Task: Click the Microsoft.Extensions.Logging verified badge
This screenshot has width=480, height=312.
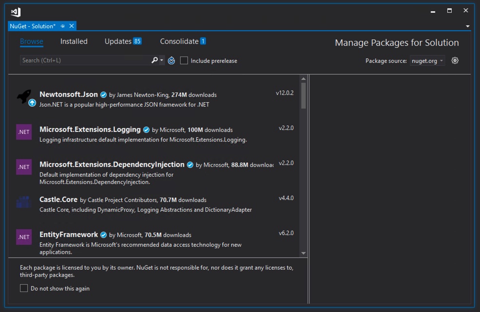Action: click(x=147, y=130)
